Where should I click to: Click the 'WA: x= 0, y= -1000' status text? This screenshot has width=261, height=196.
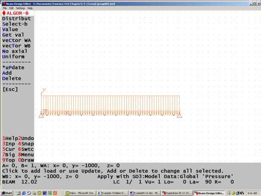tap(70, 165)
